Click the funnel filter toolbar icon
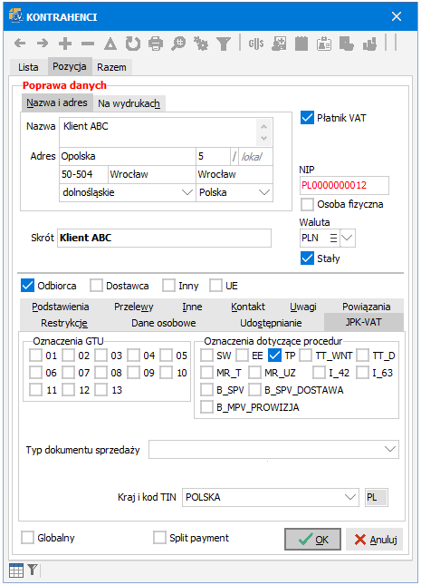Screen dimensions: 421x585 click(x=224, y=44)
